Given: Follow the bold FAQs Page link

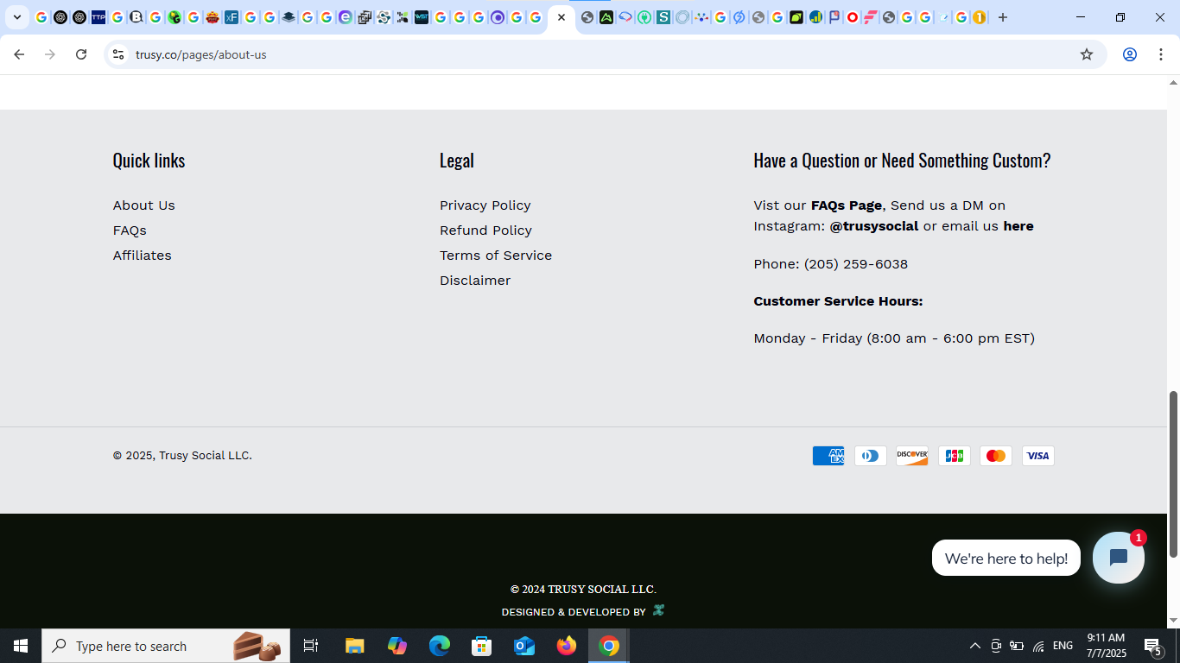Looking at the screenshot, I should pos(846,205).
